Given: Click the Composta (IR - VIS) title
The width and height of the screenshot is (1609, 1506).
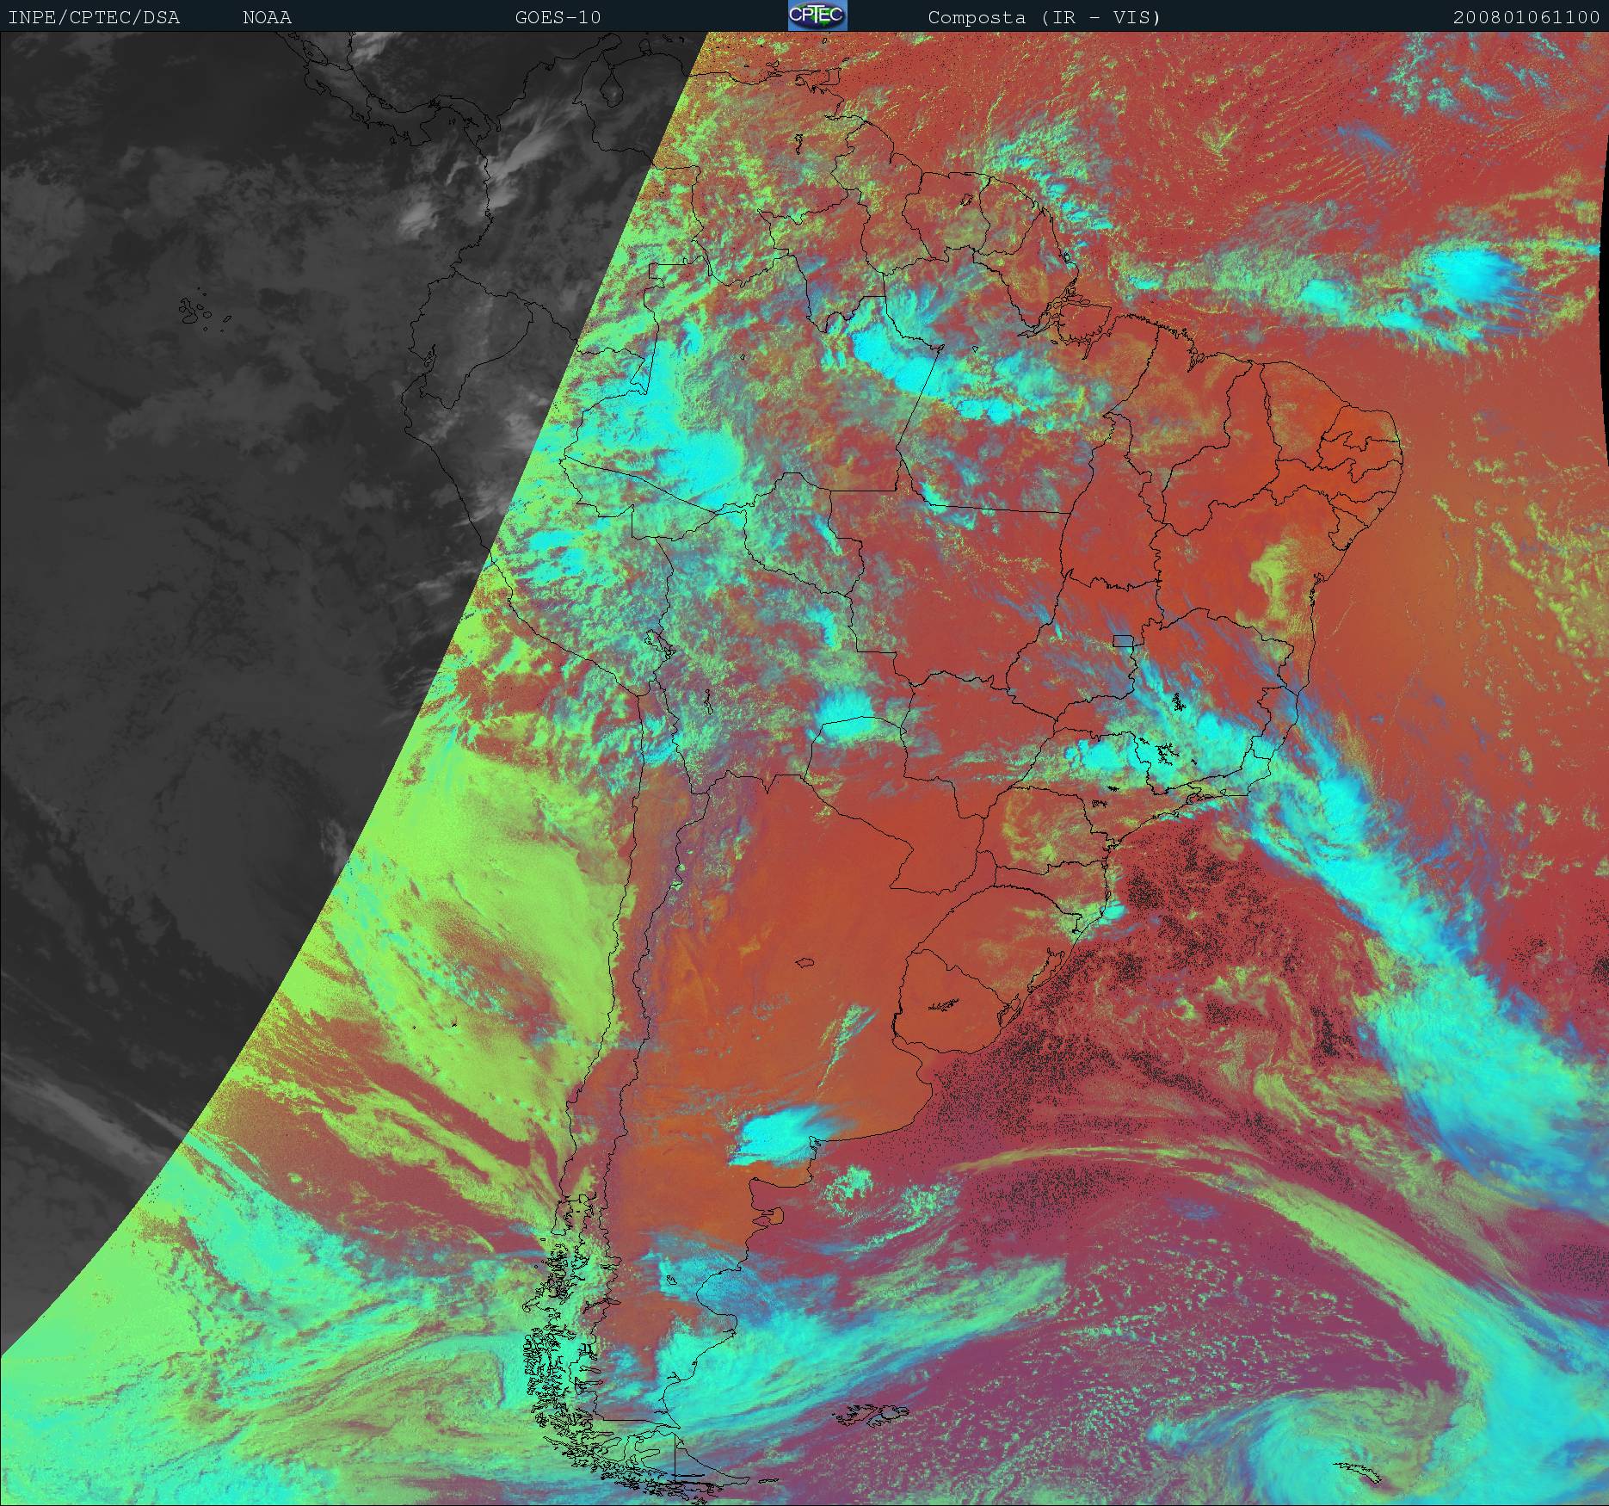Looking at the screenshot, I should [1044, 17].
